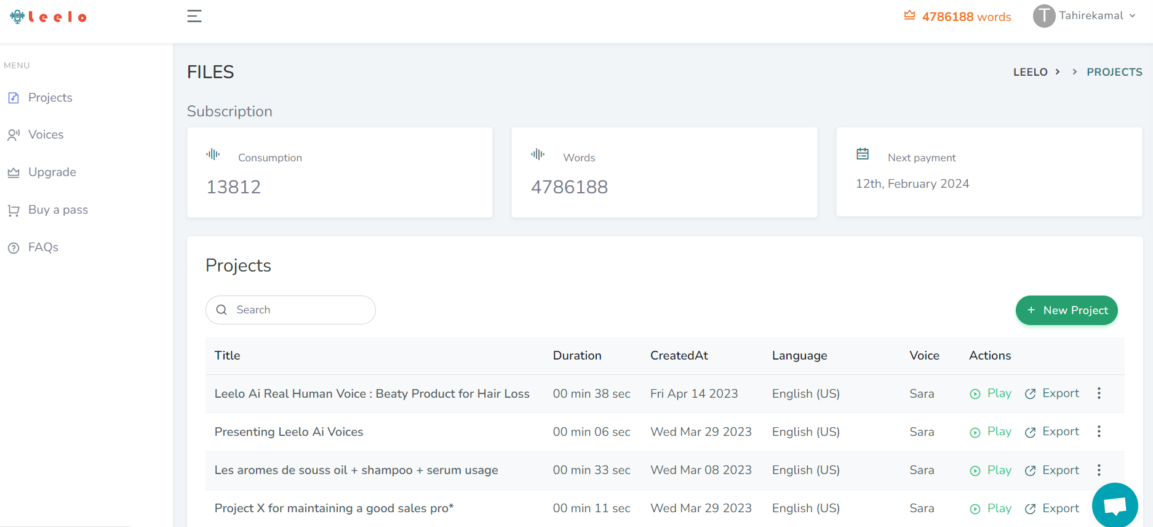
Task: Go to LEELO breadcrumb link
Action: point(1030,72)
